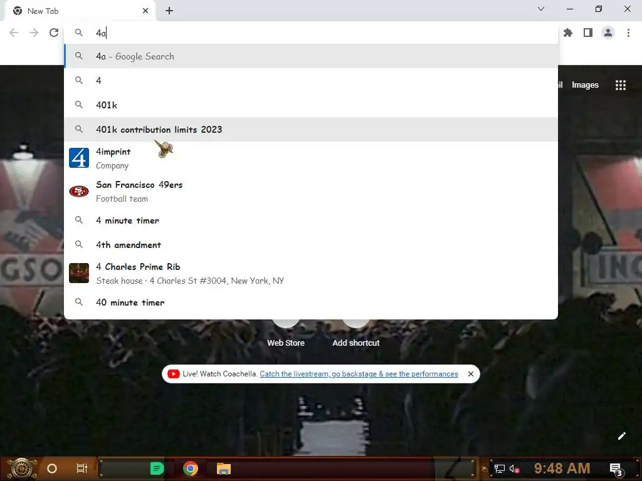The height and width of the screenshot is (481, 642).
Task: Open the notification center icon
Action: point(616,469)
